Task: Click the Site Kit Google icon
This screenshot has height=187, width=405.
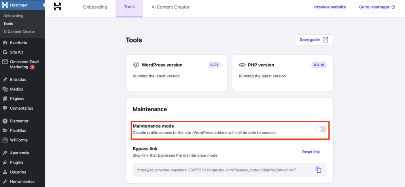Action: click(x=5, y=52)
